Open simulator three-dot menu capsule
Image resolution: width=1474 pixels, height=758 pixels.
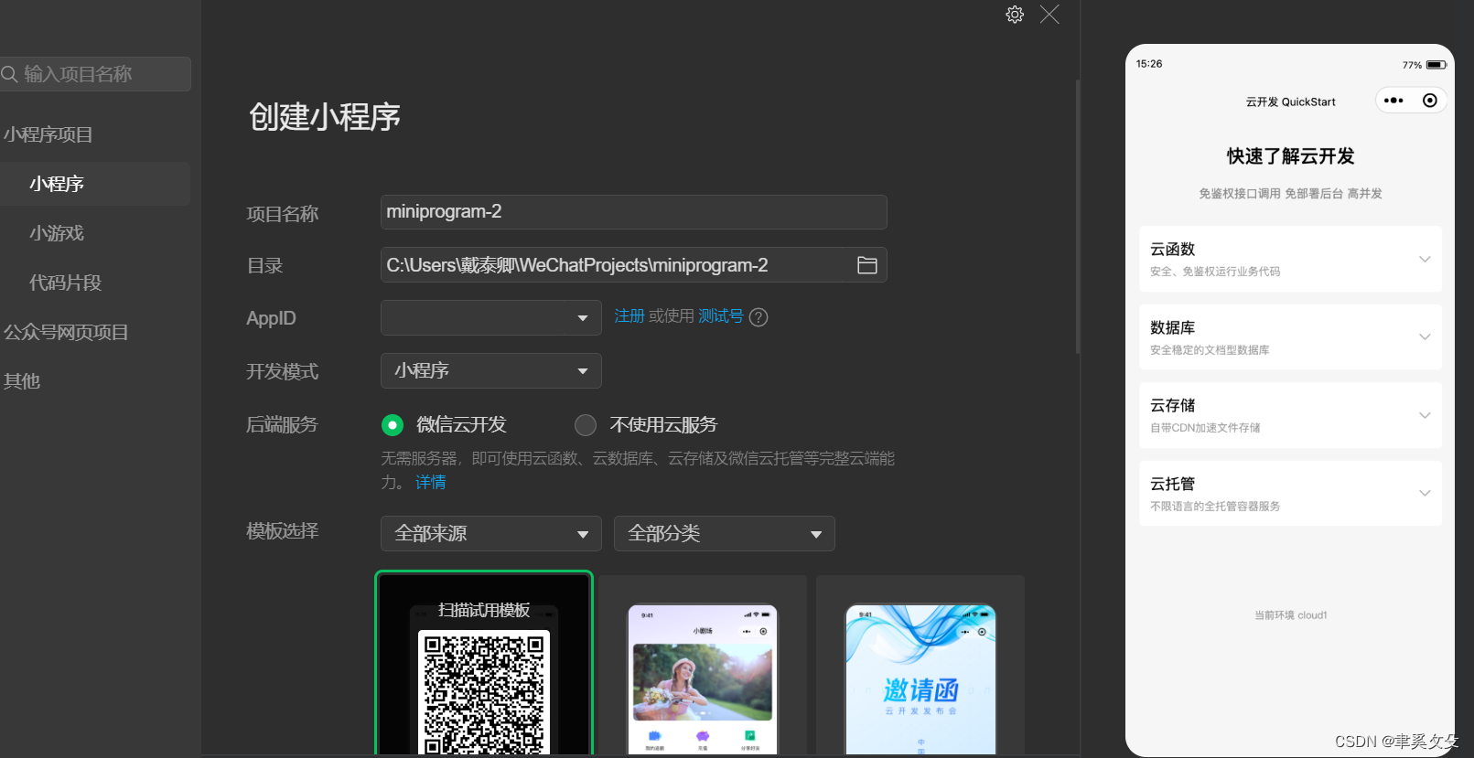(1393, 101)
